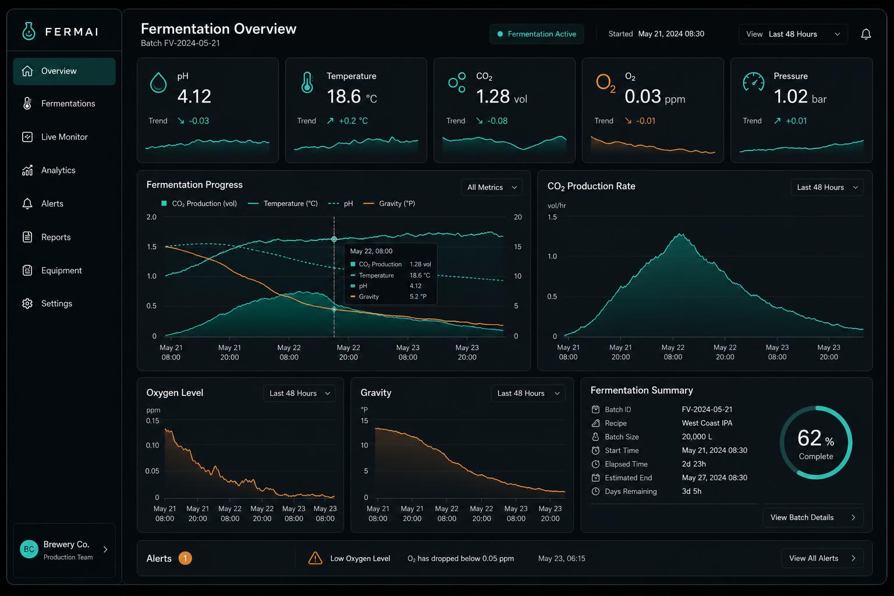Click the pH droplet icon
The width and height of the screenshot is (894, 596).
point(158,83)
